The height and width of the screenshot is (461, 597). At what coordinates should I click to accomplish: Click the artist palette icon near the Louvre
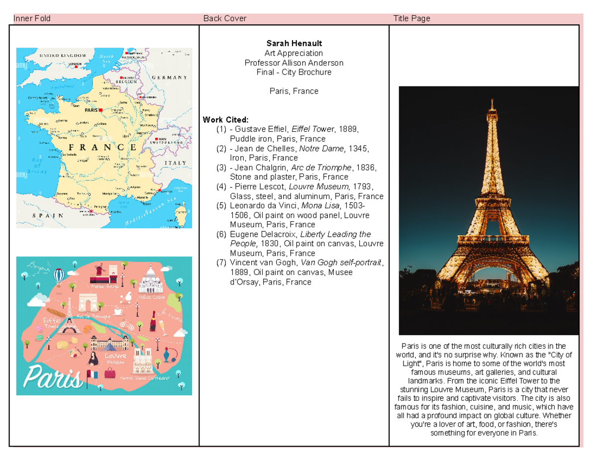[75, 354]
